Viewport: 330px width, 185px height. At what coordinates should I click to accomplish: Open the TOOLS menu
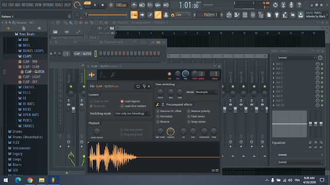59,5
